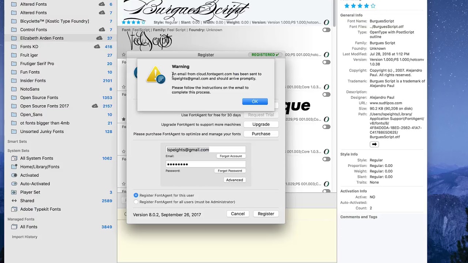
Task: Toggle activation switch on the FeelScript row
Action: 326,30
